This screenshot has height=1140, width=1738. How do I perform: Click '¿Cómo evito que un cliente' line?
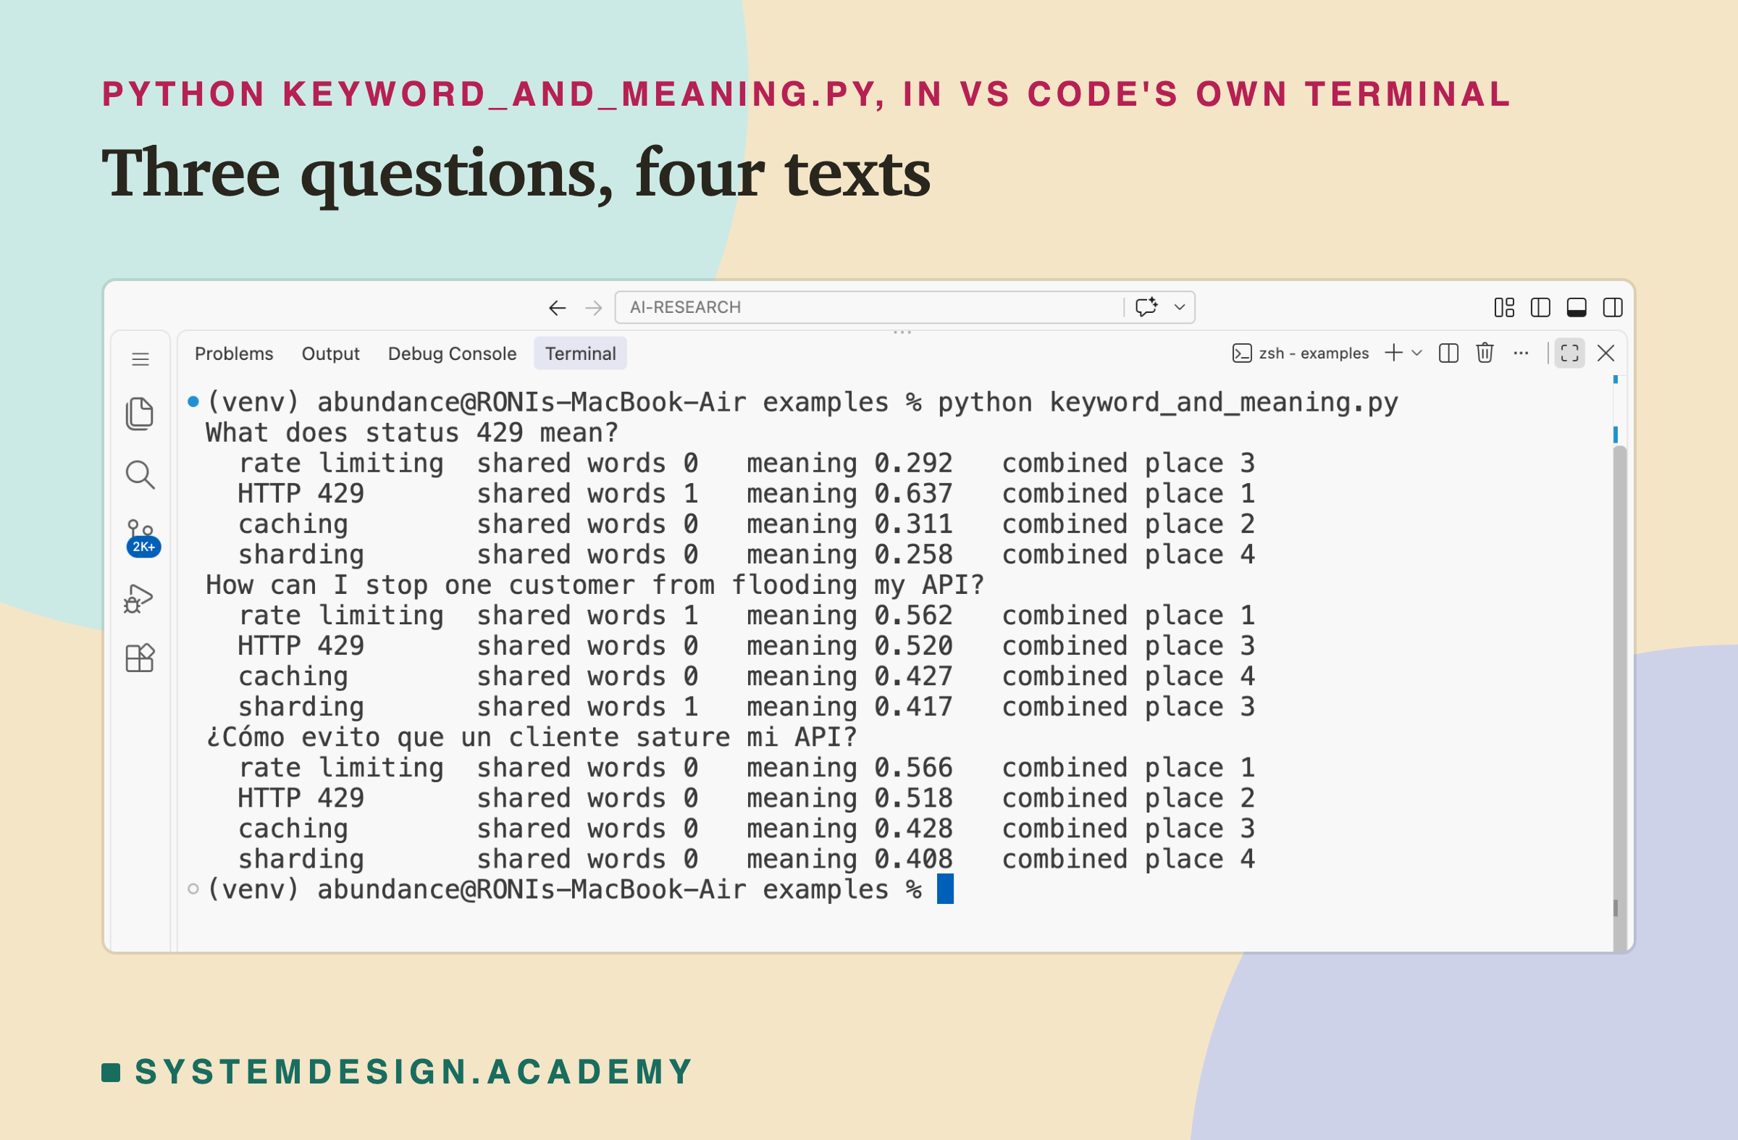[531, 737]
